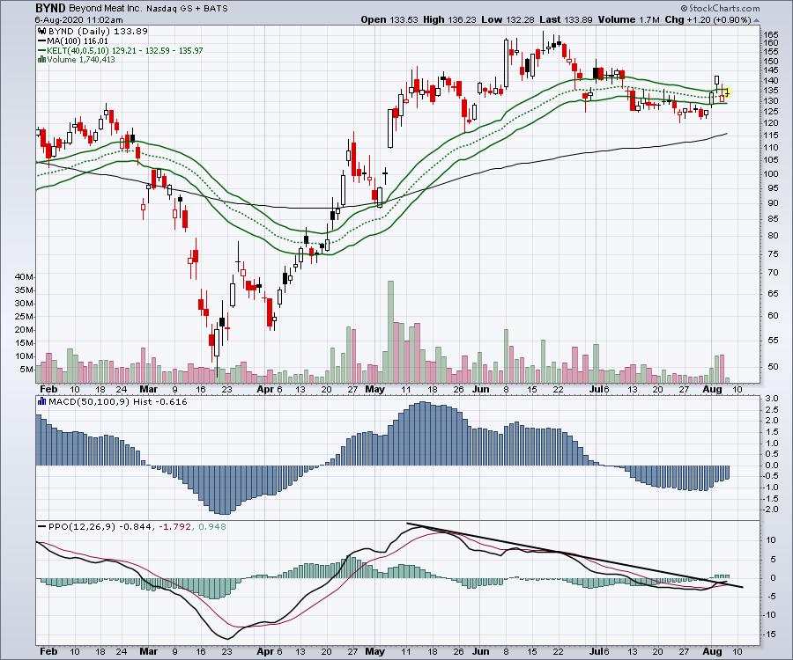Click the PPO black line legend marker
793x660 pixels.
[41, 526]
